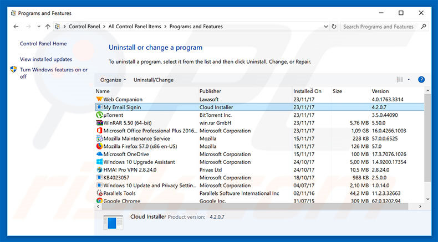This screenshot has width=438, height=242.
Task: Open the view options dropdown arrow
Action: click(x=409, y=80)
